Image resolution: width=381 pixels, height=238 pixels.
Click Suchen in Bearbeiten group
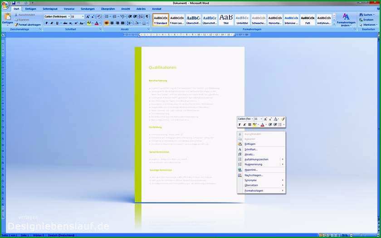click(x=367, y=15)
